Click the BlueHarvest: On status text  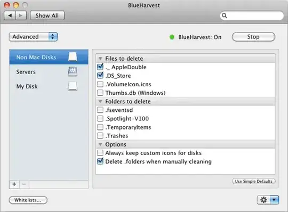[200, 37]
